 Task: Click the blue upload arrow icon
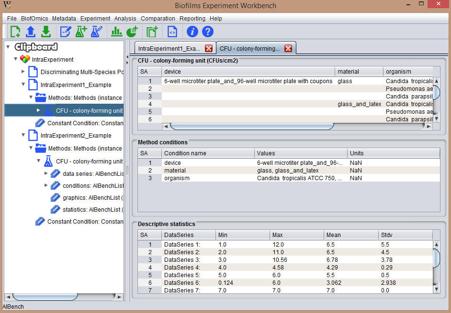point(31,32)
